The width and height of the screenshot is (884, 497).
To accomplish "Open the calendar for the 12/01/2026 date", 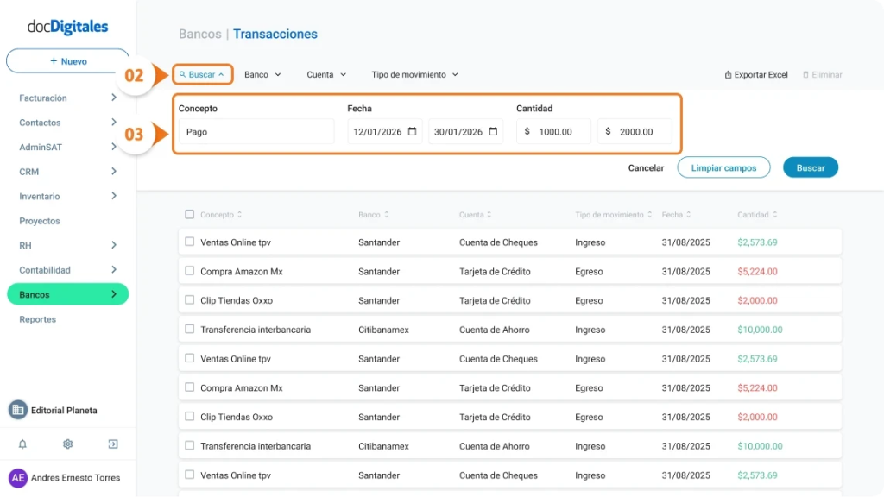I will coord(414,131).
